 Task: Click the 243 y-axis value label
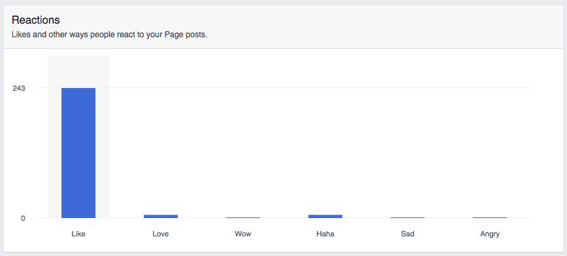[x=19, y=88]
